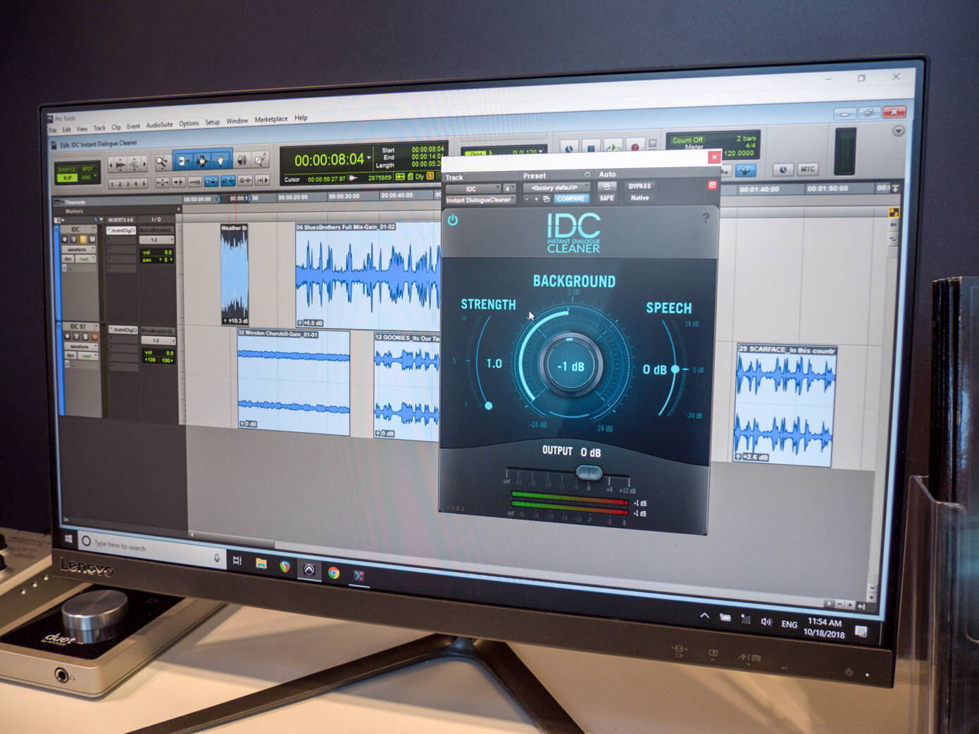Click the Count Off button
This screenshot has height=734, width=979.
pos(687,140)
